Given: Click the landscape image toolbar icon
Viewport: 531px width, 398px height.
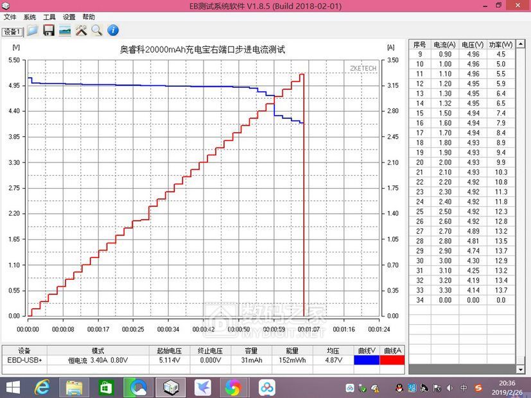Looking at the screenshot, I should pyautogui.click(x=65, y=30).
